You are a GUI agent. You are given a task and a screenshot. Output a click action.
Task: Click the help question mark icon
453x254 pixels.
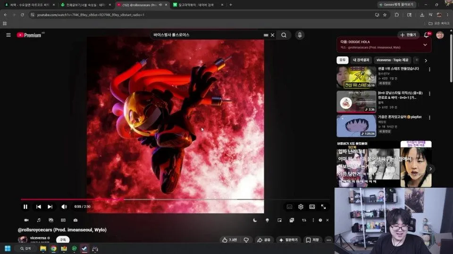click(320, 220)
